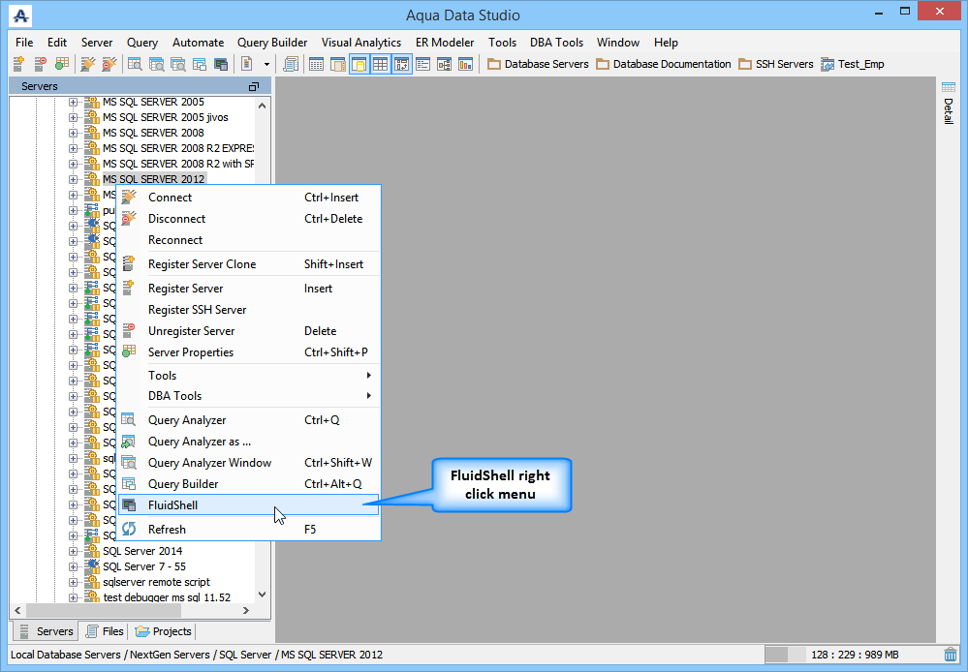
Task: Toggle the highlighted yellow cylinder view button
Action: click(x=359, y=64)
